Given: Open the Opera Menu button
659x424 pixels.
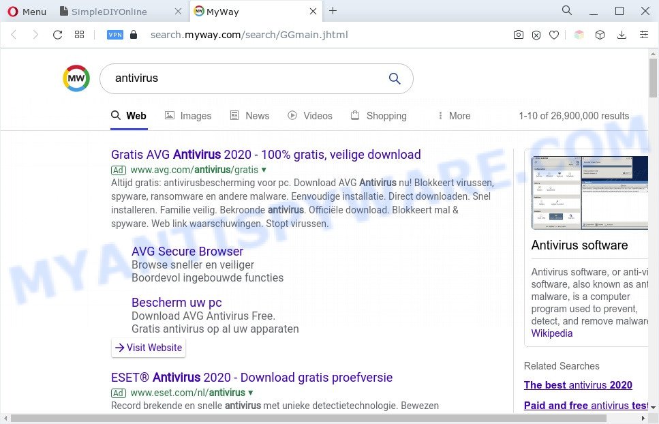Looking at the screenshot, I should coord(27,12).
